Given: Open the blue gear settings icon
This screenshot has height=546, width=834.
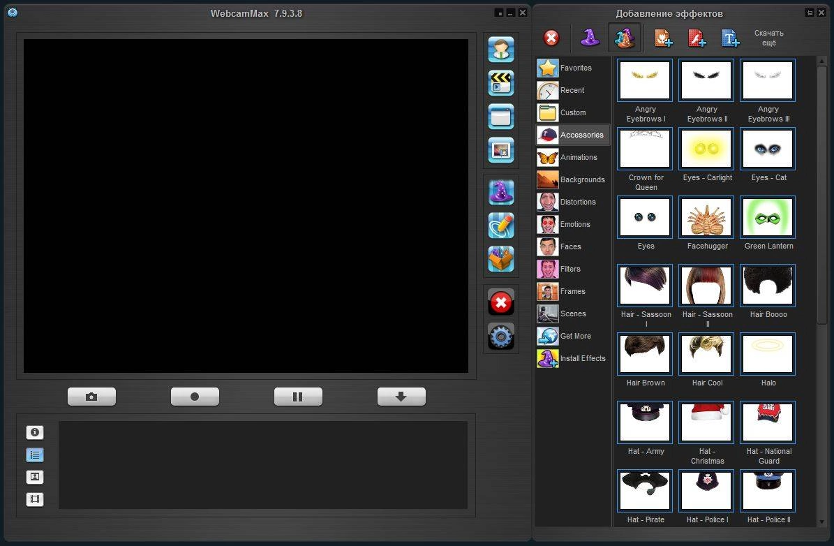Looking at the screenshot, I should [501, 337].
